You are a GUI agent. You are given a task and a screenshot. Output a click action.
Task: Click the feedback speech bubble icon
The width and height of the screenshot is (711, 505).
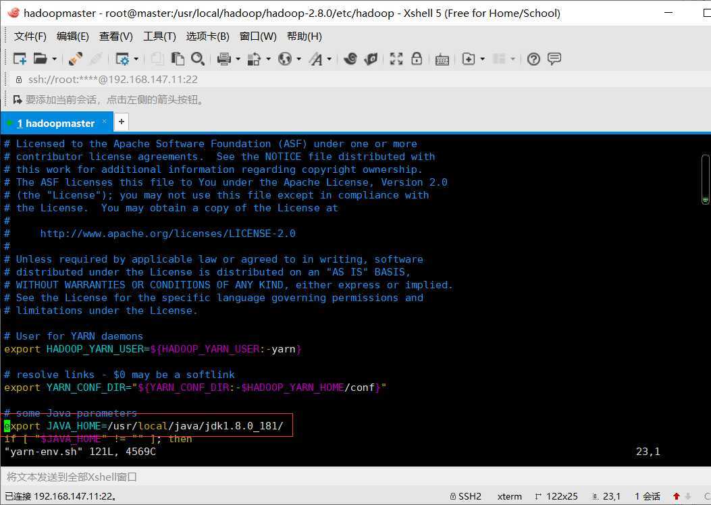click(x=554, y=59)
